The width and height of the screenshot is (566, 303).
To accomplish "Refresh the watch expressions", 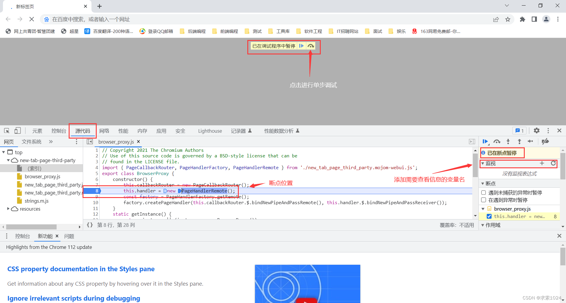I will tap(553, 163).
